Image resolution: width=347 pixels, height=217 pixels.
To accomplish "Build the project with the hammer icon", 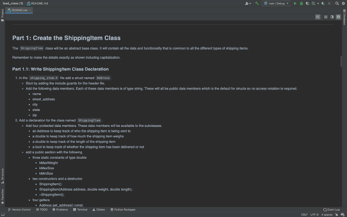I will click(257, 3).
